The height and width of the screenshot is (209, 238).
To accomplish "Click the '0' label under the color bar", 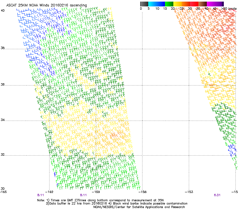I will tap(141, 9).
